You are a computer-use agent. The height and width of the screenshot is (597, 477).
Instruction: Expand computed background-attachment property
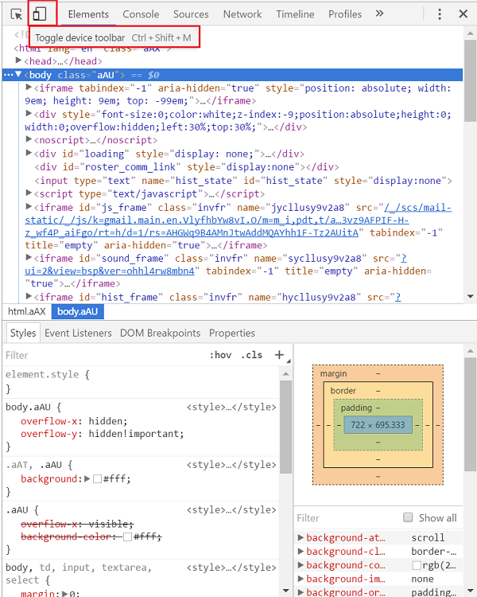coord(301,537)
